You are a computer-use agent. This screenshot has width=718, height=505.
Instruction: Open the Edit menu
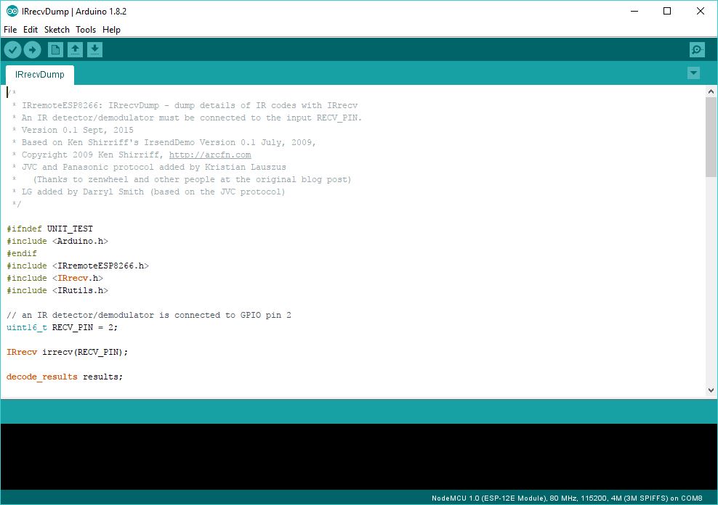(31, 30)
